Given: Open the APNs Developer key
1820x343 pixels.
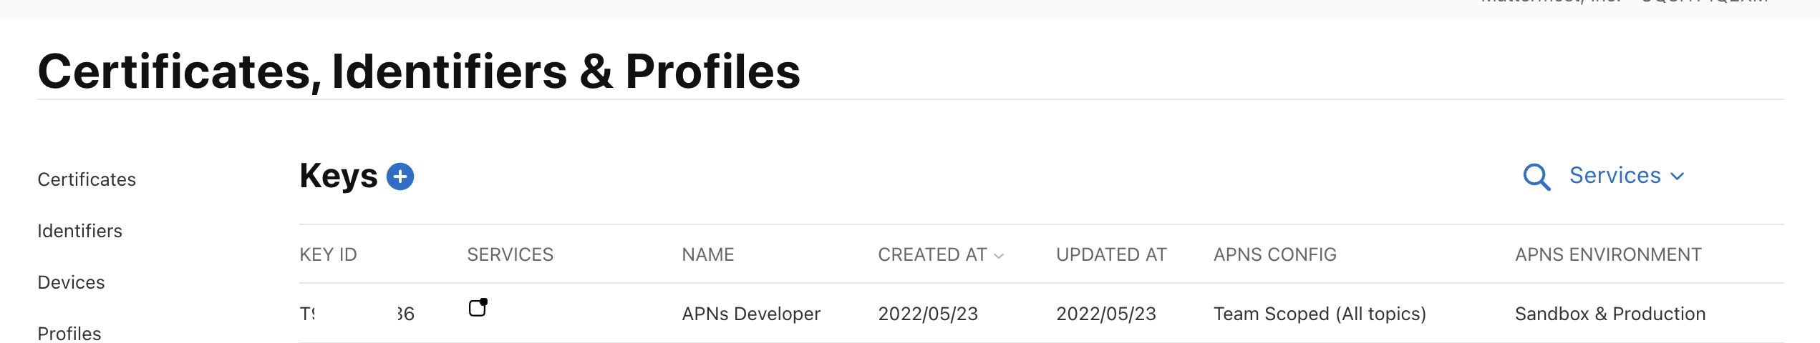Looking at the screenshot, I should tap(750, 314).
